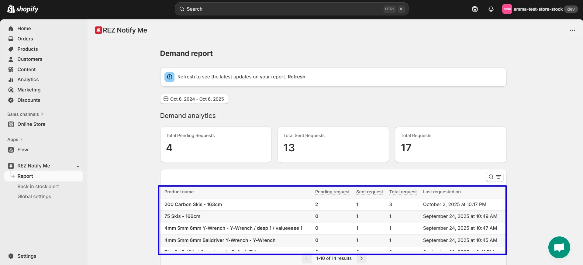The height and width of the screenshot is (265, 583).
Task: Sort by Pending request column
Action: tap(332, 192)
